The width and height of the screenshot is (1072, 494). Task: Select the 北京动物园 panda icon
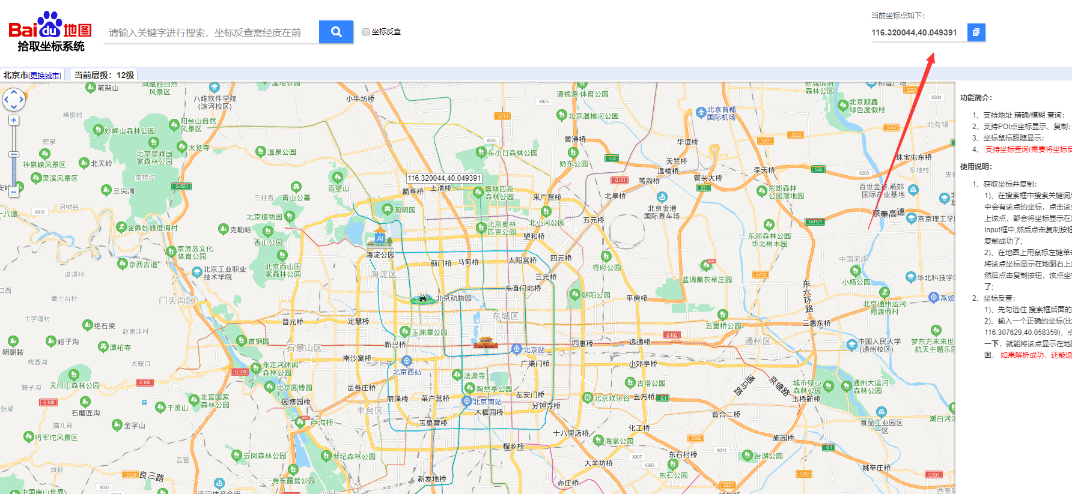[x=422, y=298]
